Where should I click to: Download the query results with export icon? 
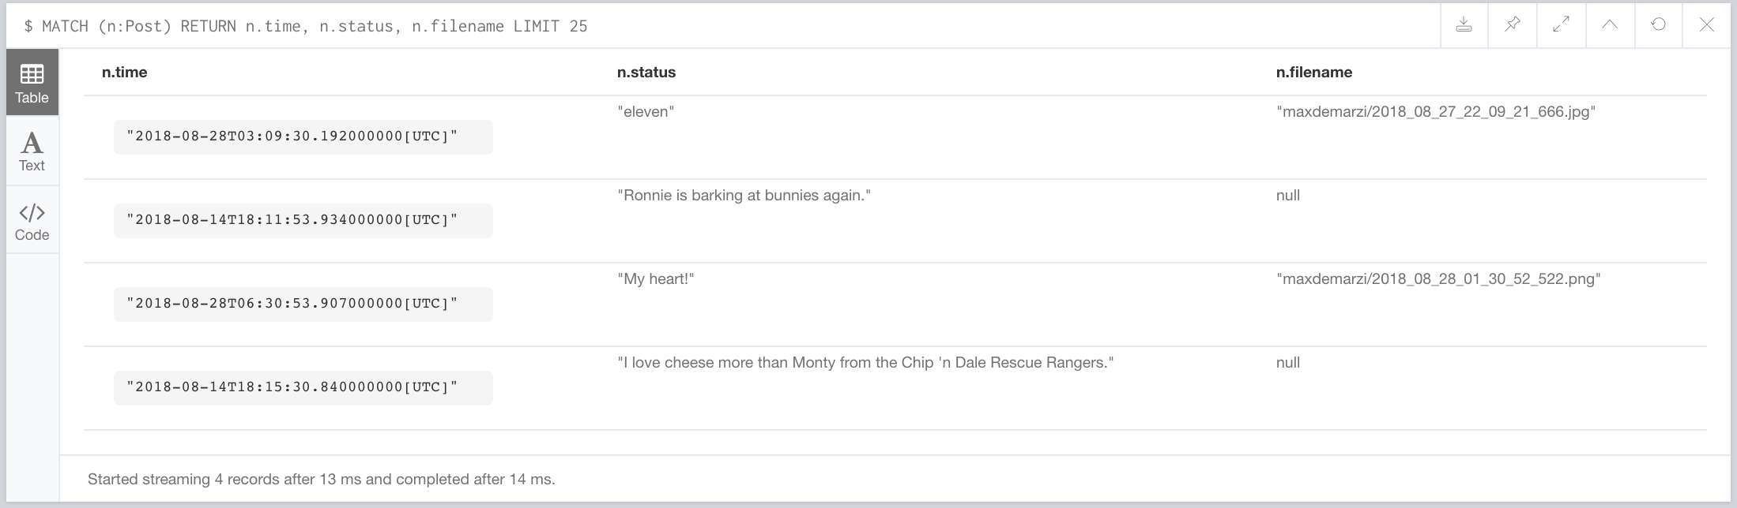click(x=1464, y=25)
